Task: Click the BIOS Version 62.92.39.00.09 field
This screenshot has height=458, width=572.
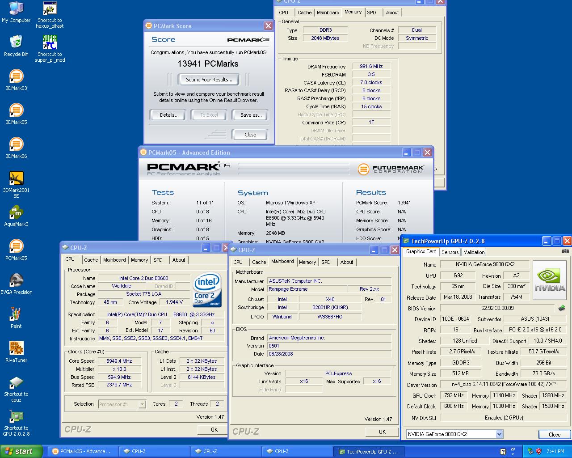Action: 497,308
